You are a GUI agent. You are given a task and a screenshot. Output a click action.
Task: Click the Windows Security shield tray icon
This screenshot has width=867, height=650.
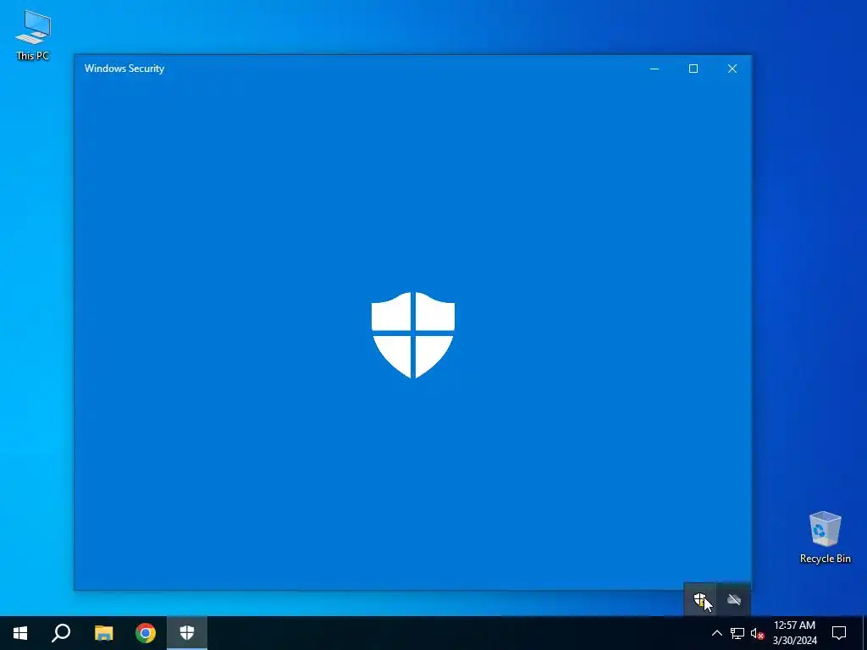tap(700, 599)
